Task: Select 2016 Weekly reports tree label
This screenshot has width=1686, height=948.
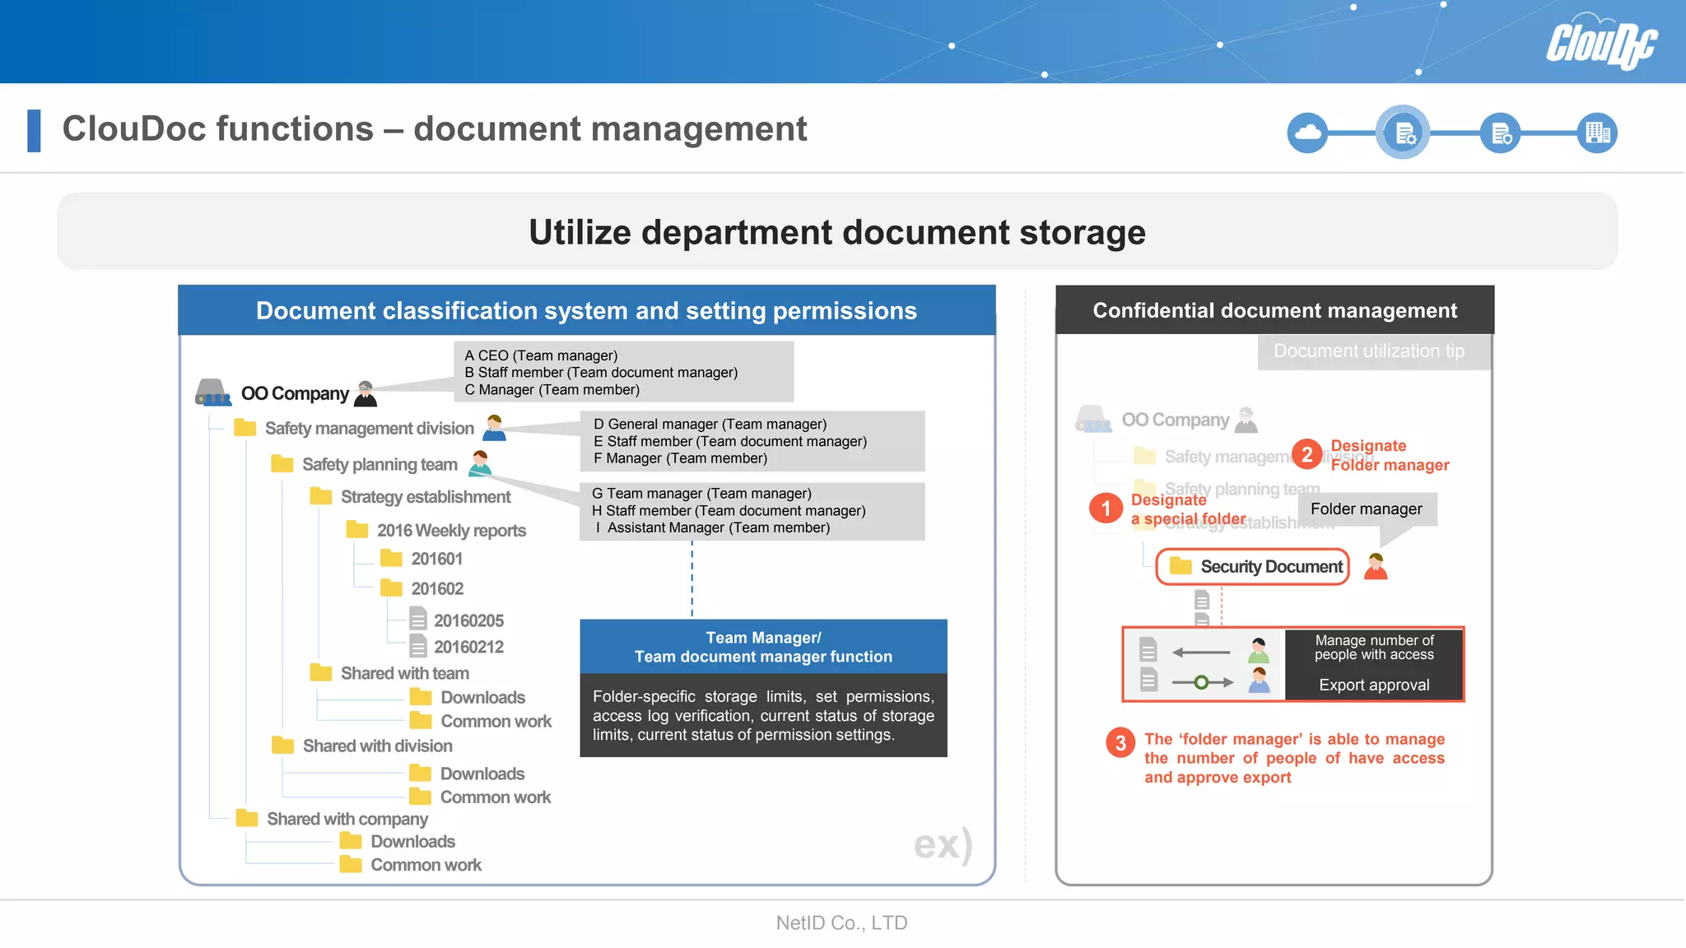Action: (451, 530)
